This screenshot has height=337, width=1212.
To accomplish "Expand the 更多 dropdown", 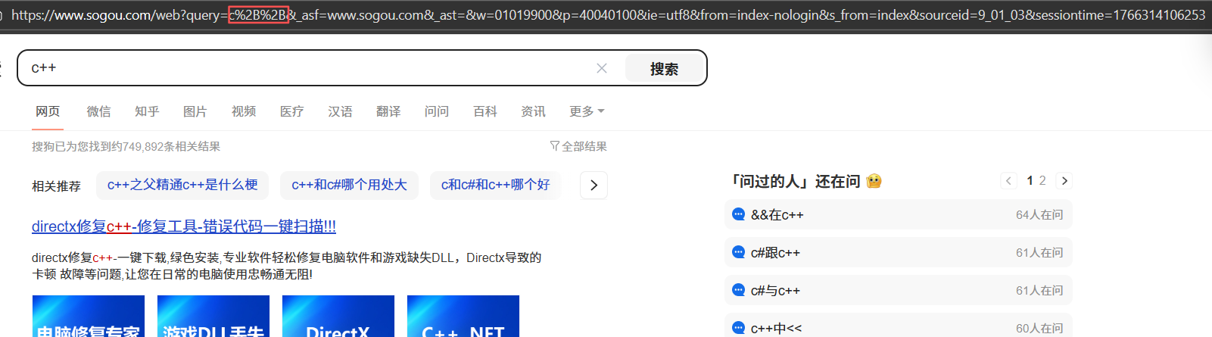I will point(587,111).
